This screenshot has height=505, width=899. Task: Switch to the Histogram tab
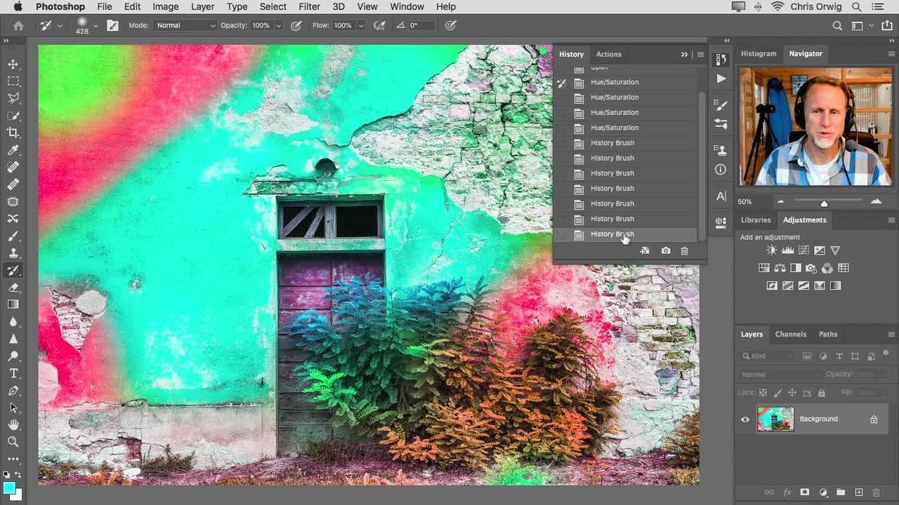tap(759, 53)
